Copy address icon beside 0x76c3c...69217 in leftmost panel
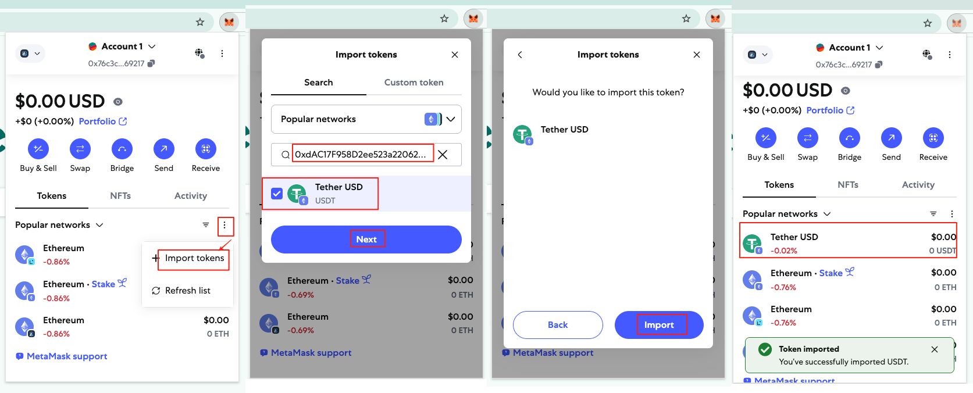Screen dimensions: 973x393 coord(151,63)
